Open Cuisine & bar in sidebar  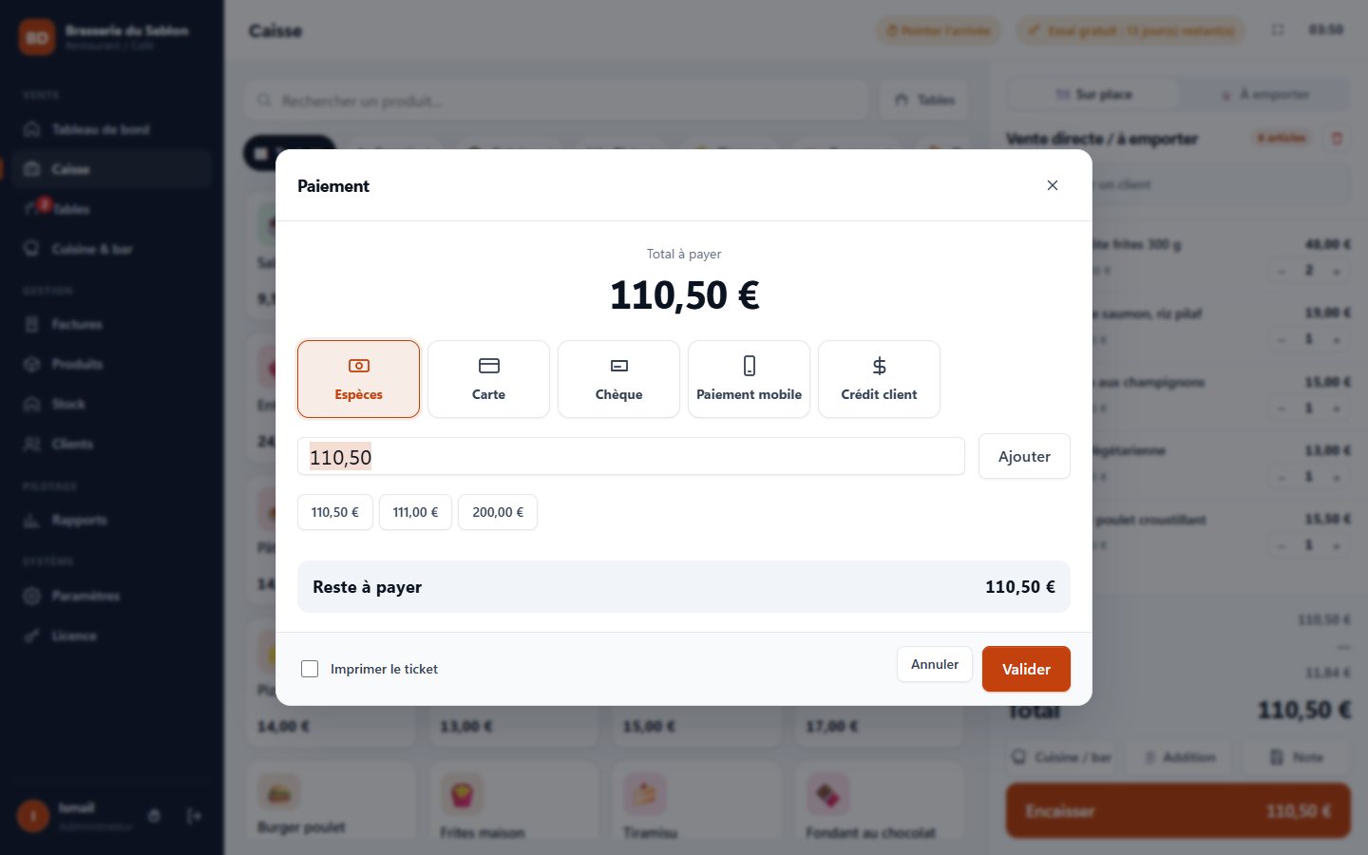coord(112,249)
